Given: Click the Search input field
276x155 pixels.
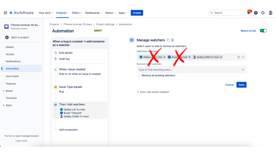Looking at the screenshot, I should pos(226,13).
